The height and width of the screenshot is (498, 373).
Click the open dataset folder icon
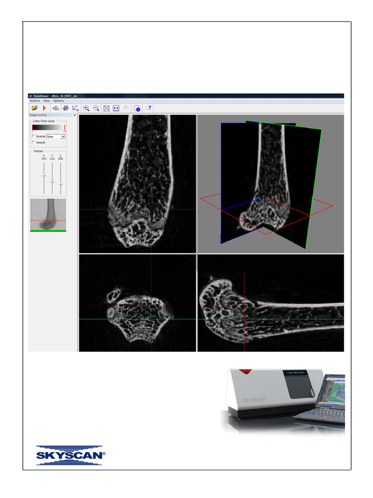pyautogui.click(x=34, y=108)
